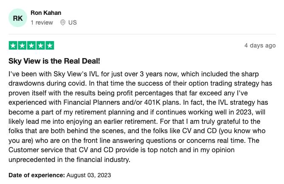Select the second green rating star

(x=22, y=45)
